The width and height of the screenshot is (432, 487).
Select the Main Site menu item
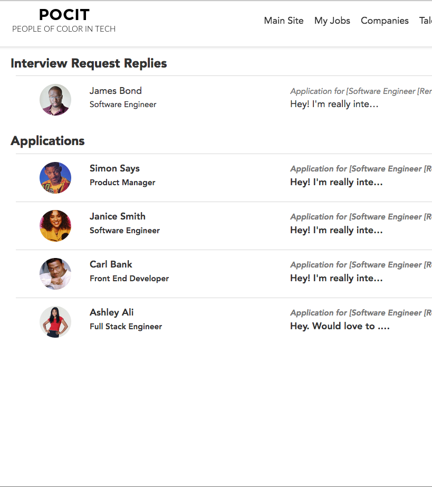(x=284, y=21)
